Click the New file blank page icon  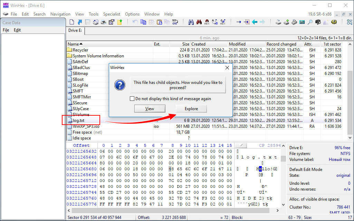tap(72, 22)
